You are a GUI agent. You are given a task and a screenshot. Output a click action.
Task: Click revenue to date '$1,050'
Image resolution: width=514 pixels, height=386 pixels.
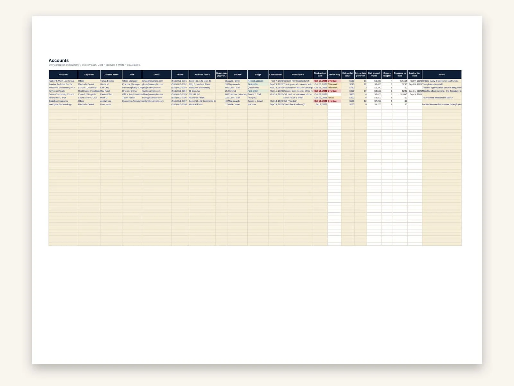[400, 94]
